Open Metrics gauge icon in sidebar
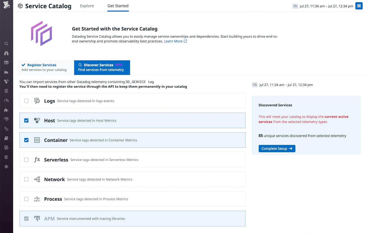This screenshot has width=366, height=233. 6,100
